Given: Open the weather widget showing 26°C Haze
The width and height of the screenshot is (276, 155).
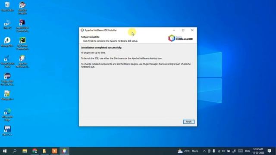Looking at the screenshot, I should (x=188, y=151).
